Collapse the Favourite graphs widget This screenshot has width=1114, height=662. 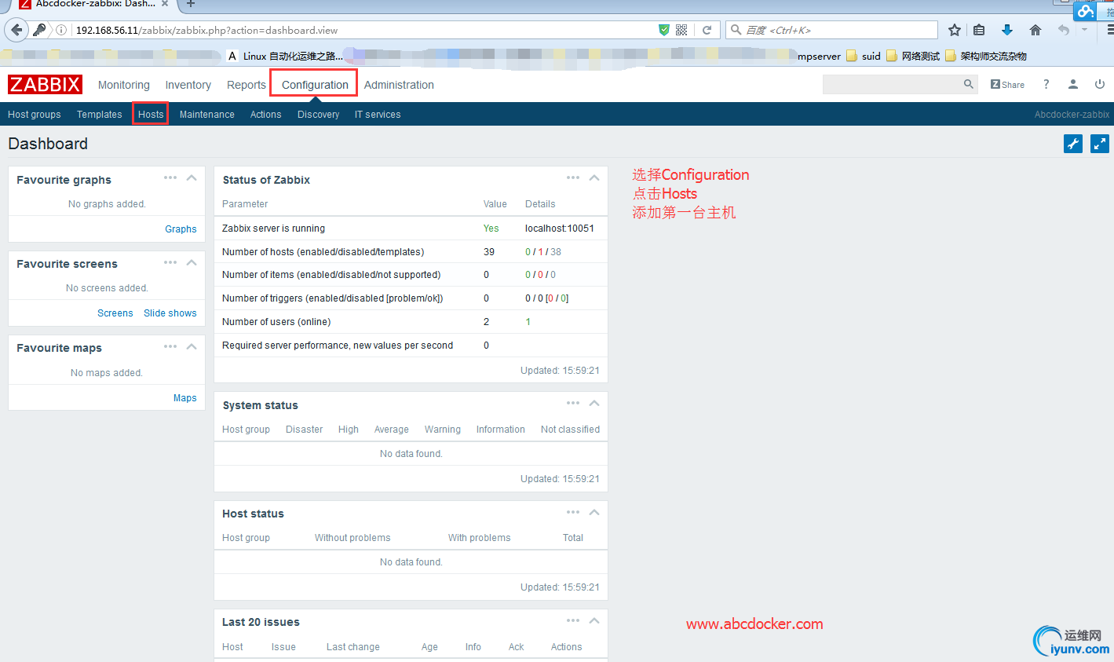coord(192,177)
